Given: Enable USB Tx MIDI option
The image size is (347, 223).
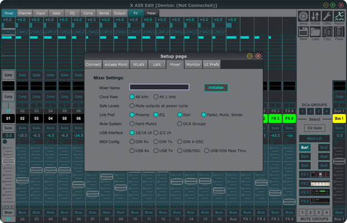Looking at the screenshot, I should (x=156, y=151).
